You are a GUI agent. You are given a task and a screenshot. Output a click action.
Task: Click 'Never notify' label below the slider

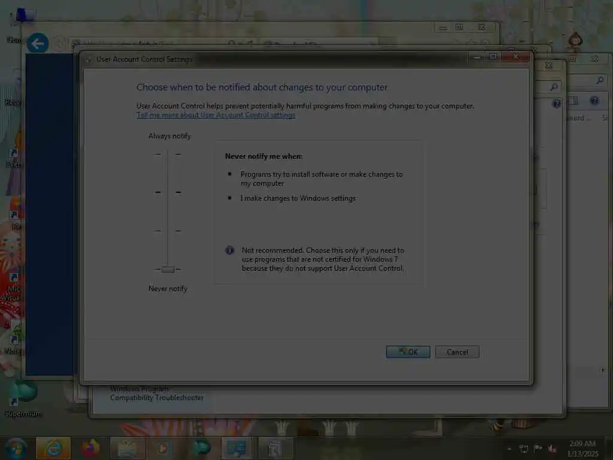pos(168,289)
